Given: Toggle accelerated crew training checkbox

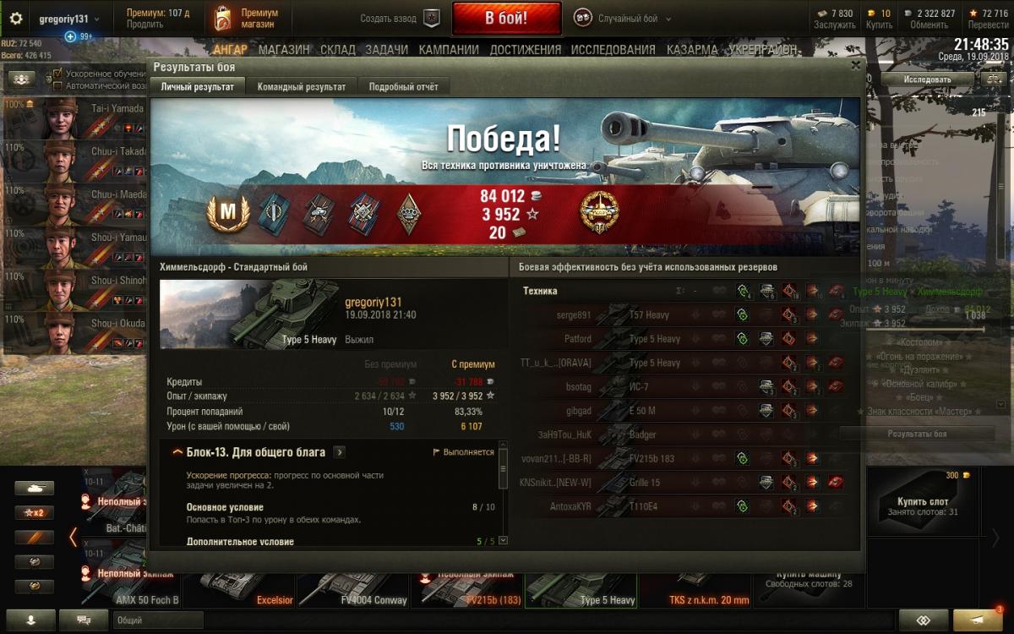Looking at the screenshot, I should tap(58, 74).
